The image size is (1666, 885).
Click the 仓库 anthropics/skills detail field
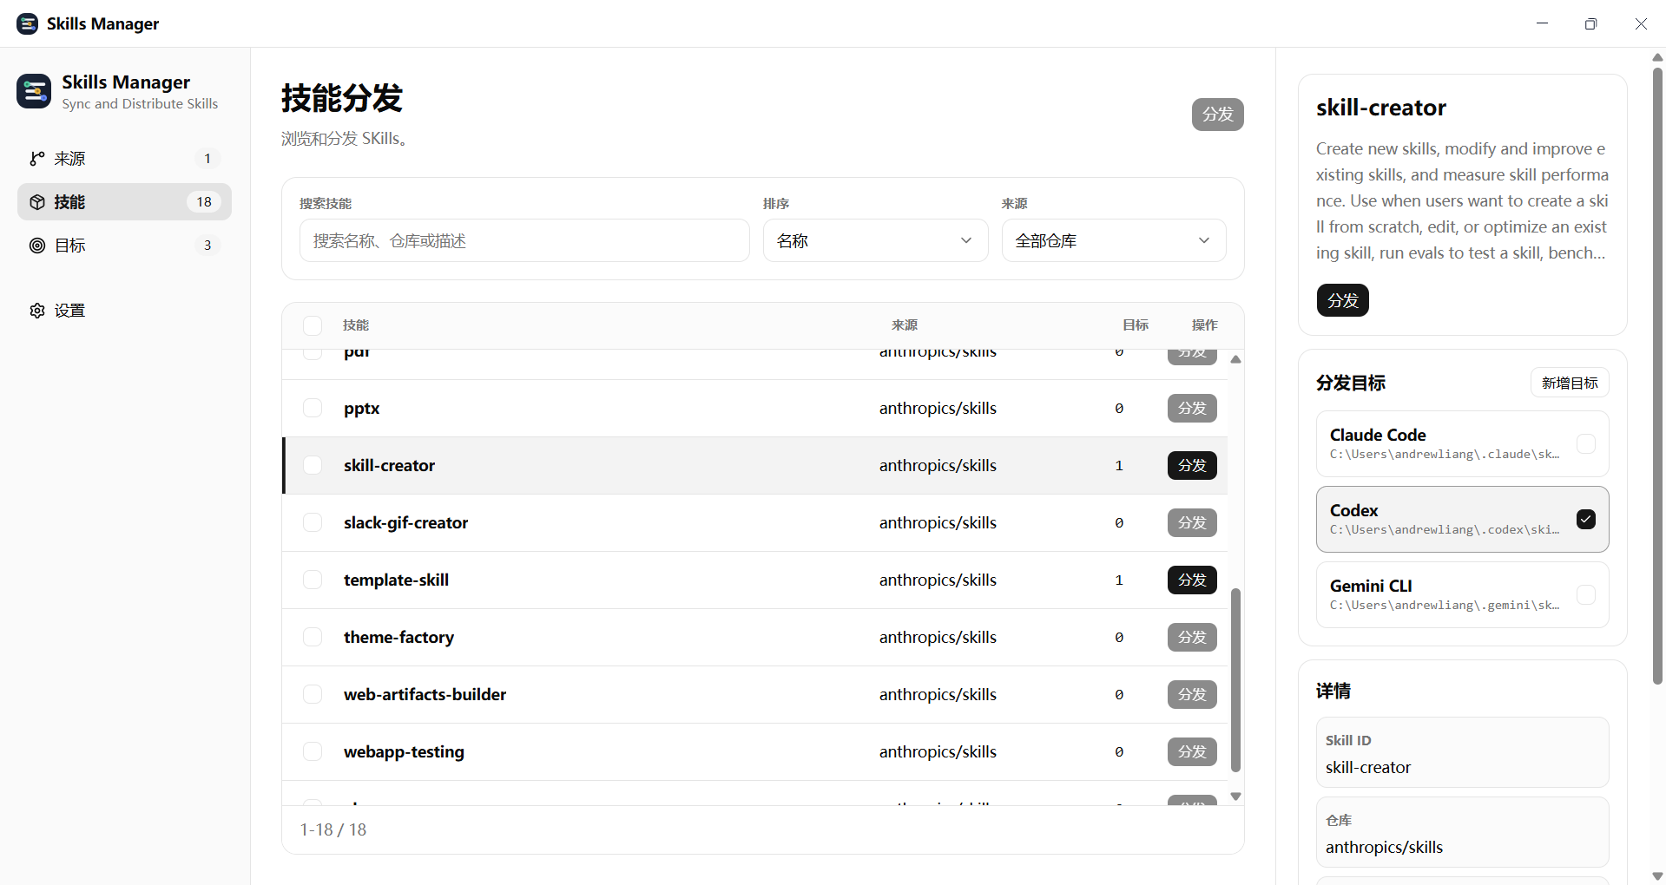click(x=1462, y=832)
